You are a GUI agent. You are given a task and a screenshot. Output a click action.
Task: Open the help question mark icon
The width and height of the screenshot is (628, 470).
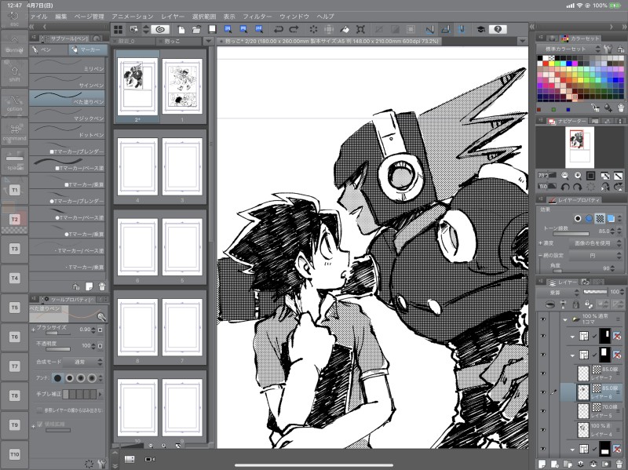pos(497,29)
